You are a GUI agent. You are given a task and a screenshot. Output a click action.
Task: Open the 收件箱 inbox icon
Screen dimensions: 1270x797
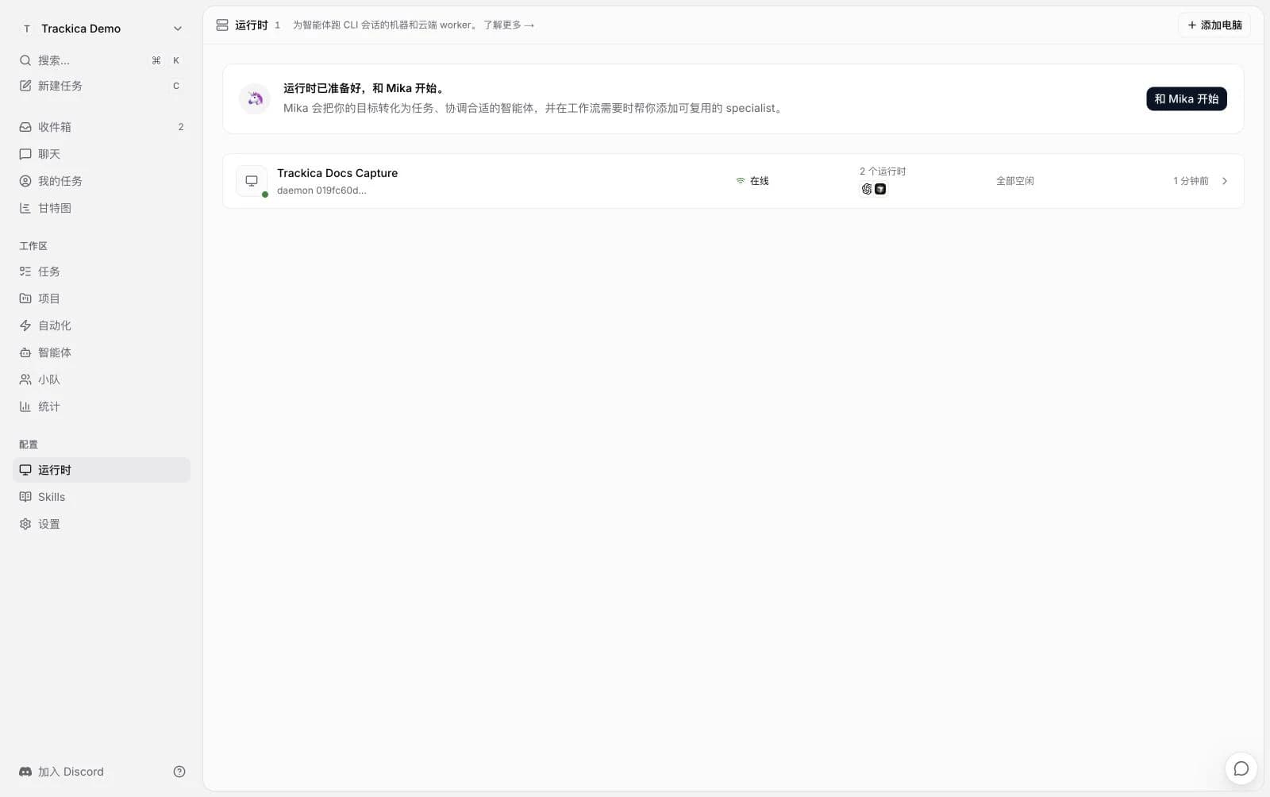tap(25, 127)
